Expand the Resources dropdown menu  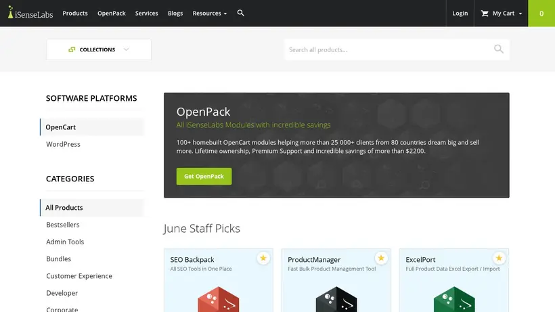[x=210, y=13]
